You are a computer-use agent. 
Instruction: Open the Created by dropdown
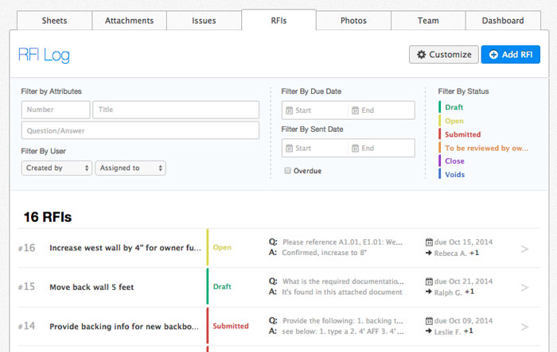[57, 168]
